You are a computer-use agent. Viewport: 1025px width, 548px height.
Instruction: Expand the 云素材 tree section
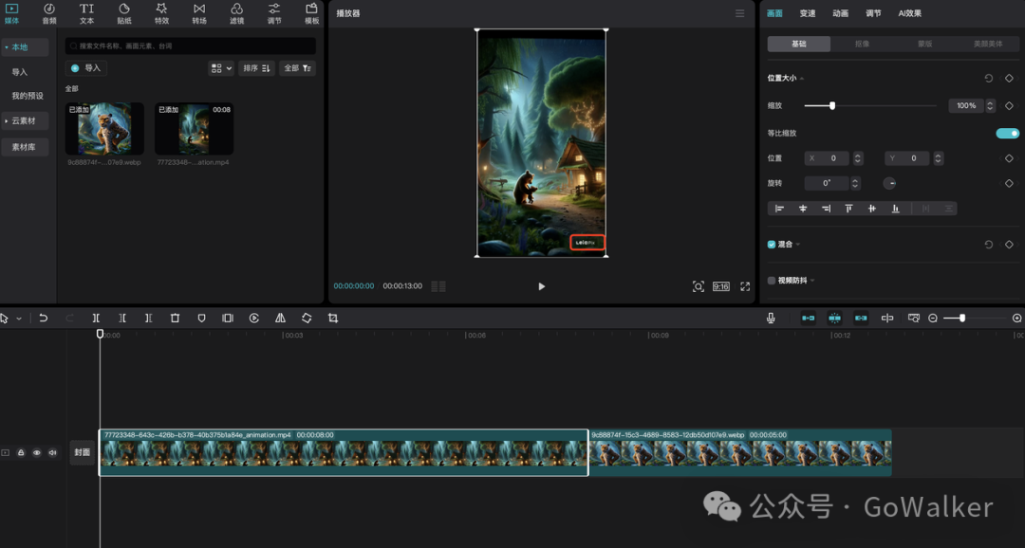pyautogui.click(x=24, y=121)
